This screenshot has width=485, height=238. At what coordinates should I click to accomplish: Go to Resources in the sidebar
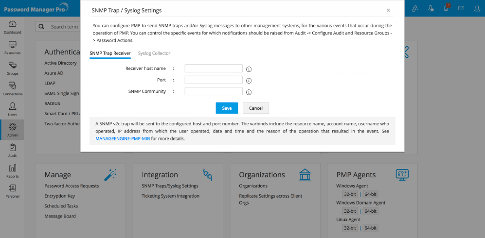[13, 47]
